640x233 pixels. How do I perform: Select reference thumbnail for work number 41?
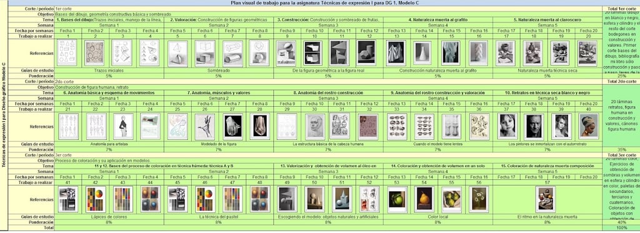click(67, 199)
